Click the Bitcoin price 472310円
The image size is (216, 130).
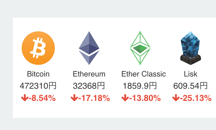pyautogui.click(x=38, y=86)
